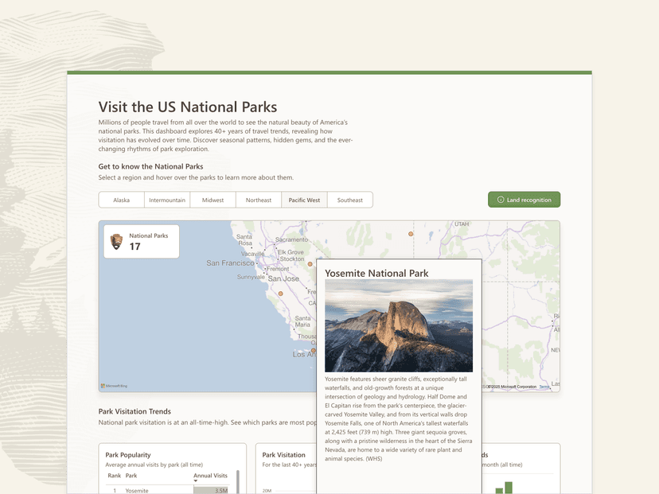This screenshot has width=659, height=494.
Task: Click the Park Popularity table scrollbar
Action: [x=238, y=483]
